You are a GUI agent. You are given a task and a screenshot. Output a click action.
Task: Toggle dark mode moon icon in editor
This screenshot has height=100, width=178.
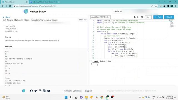(135, 17)
